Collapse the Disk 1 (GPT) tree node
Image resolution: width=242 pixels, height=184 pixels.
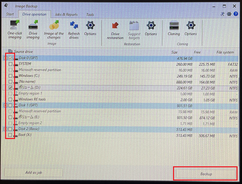click(5, 105)
